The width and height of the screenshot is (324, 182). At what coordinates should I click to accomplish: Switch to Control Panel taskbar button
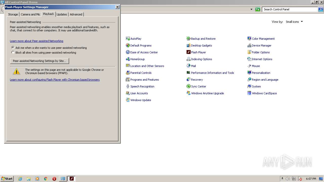pyautogui.click(x=63, y=179)
